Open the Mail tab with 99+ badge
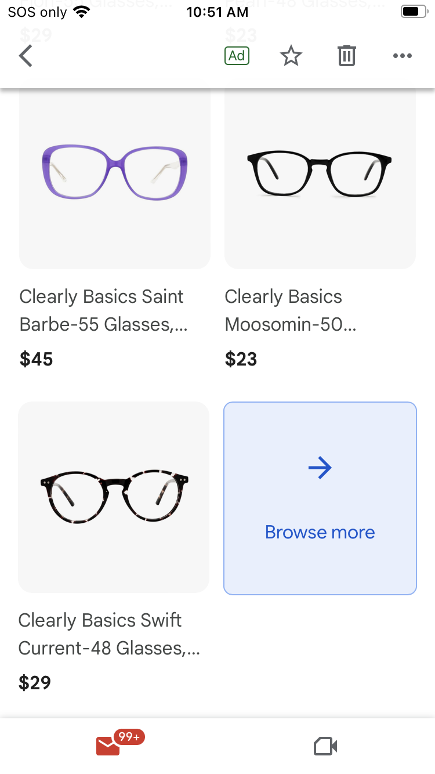 (x=108, y=746)
